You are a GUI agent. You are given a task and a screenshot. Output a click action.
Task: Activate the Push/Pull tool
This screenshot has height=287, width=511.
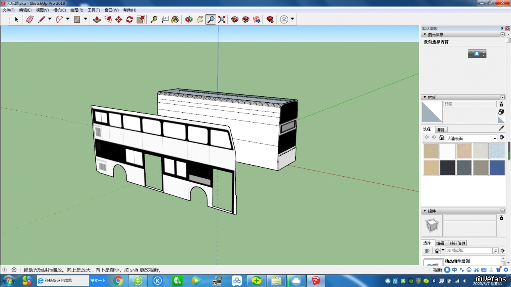pyautogui.click(x=97, y=20)
